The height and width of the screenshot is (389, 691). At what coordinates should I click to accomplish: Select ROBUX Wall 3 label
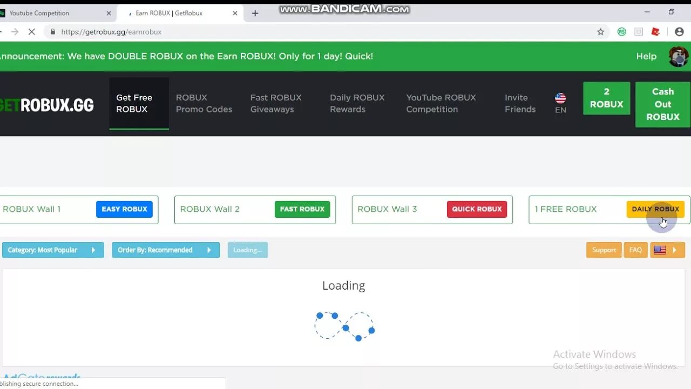(x=387, y=209)
